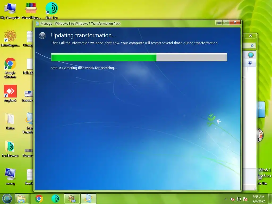Click the muted volume tray icon
This screenshot has height=204, width=272.
[232, 199]
